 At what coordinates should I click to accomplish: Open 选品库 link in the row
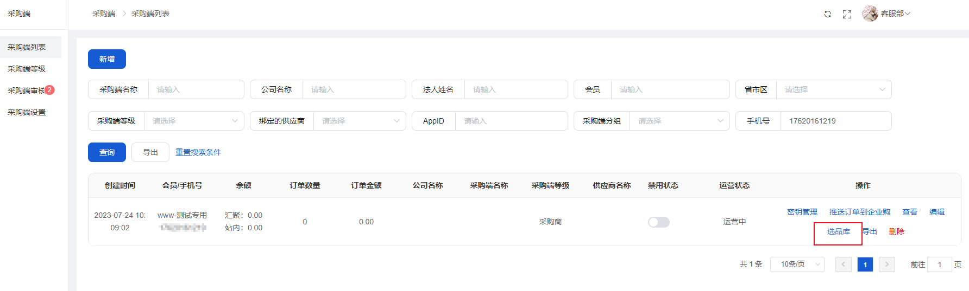(x=838, y=231)
